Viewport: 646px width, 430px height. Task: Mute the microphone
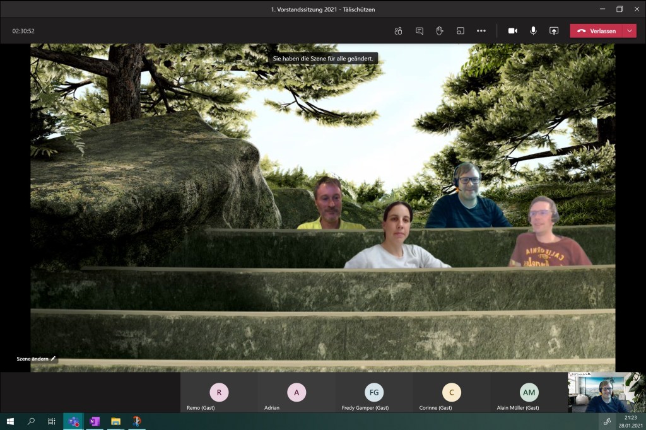[x=533, y=31]
